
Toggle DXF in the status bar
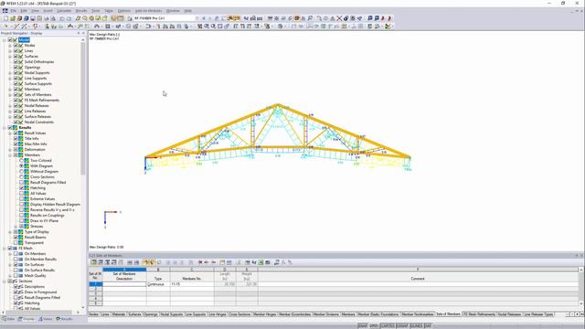click(428, 326)
